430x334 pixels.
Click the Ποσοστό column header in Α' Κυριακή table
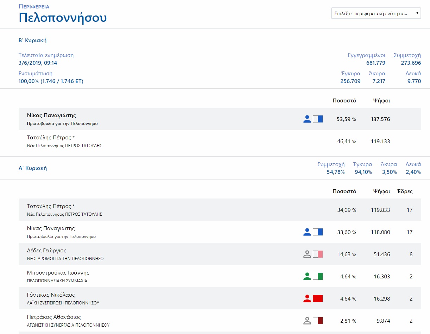point(344,191)
